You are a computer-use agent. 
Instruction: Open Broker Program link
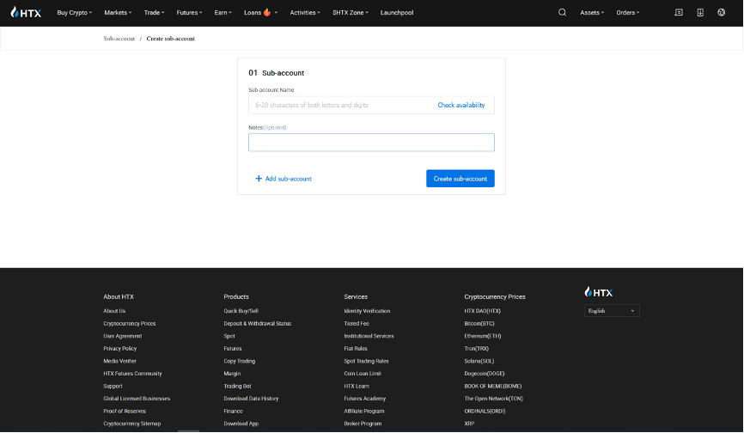[x=363, y=424]
